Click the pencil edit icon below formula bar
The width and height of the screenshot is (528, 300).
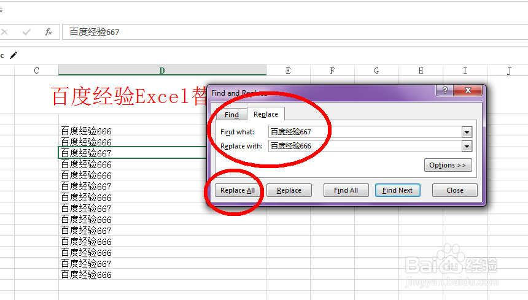pos(14,55)
